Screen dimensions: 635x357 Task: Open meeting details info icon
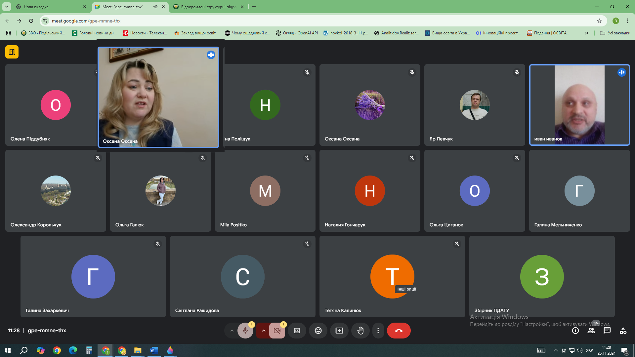coord(575,331)
